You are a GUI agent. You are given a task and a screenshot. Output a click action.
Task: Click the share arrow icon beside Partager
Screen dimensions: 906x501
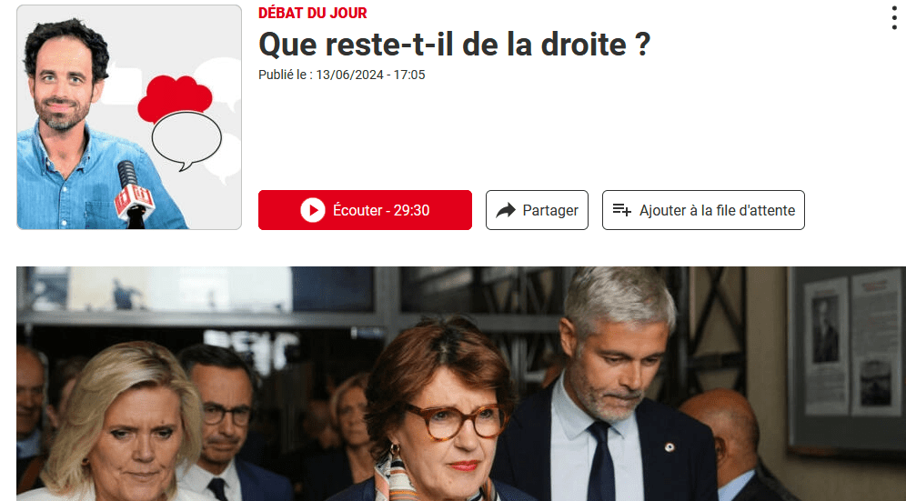[x=506, y=210]
